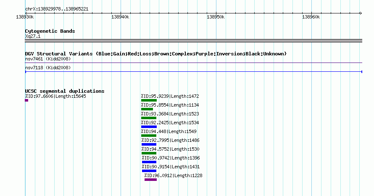Click the 138940k ruler tick label
374x196 pixels.
point(120,17)
